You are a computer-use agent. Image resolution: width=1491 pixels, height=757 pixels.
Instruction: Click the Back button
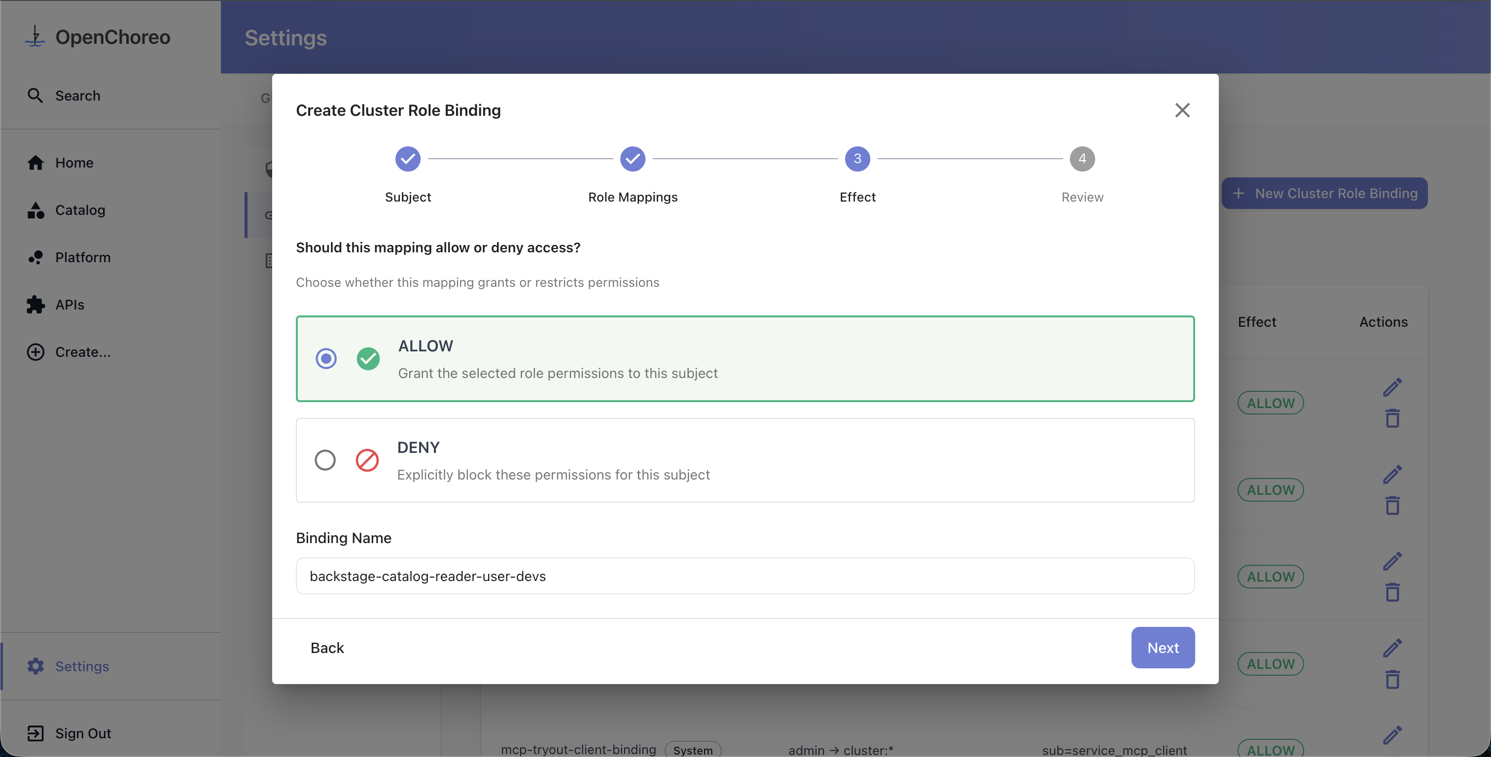(327, 648)
